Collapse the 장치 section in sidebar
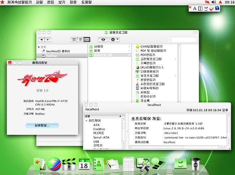The width and height of the screenshot is (235, 175). [x=39, y=47]
